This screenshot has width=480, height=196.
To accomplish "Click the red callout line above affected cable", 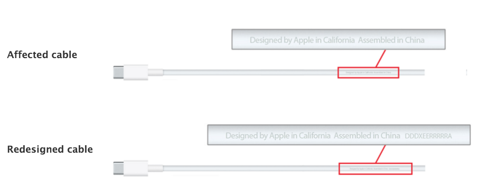I will 381,58.
